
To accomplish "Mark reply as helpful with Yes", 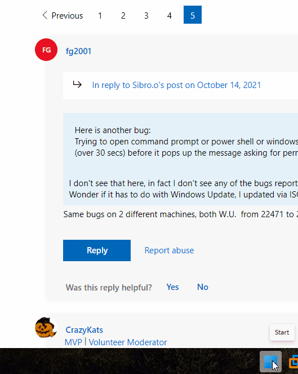I will click(172, 287).
